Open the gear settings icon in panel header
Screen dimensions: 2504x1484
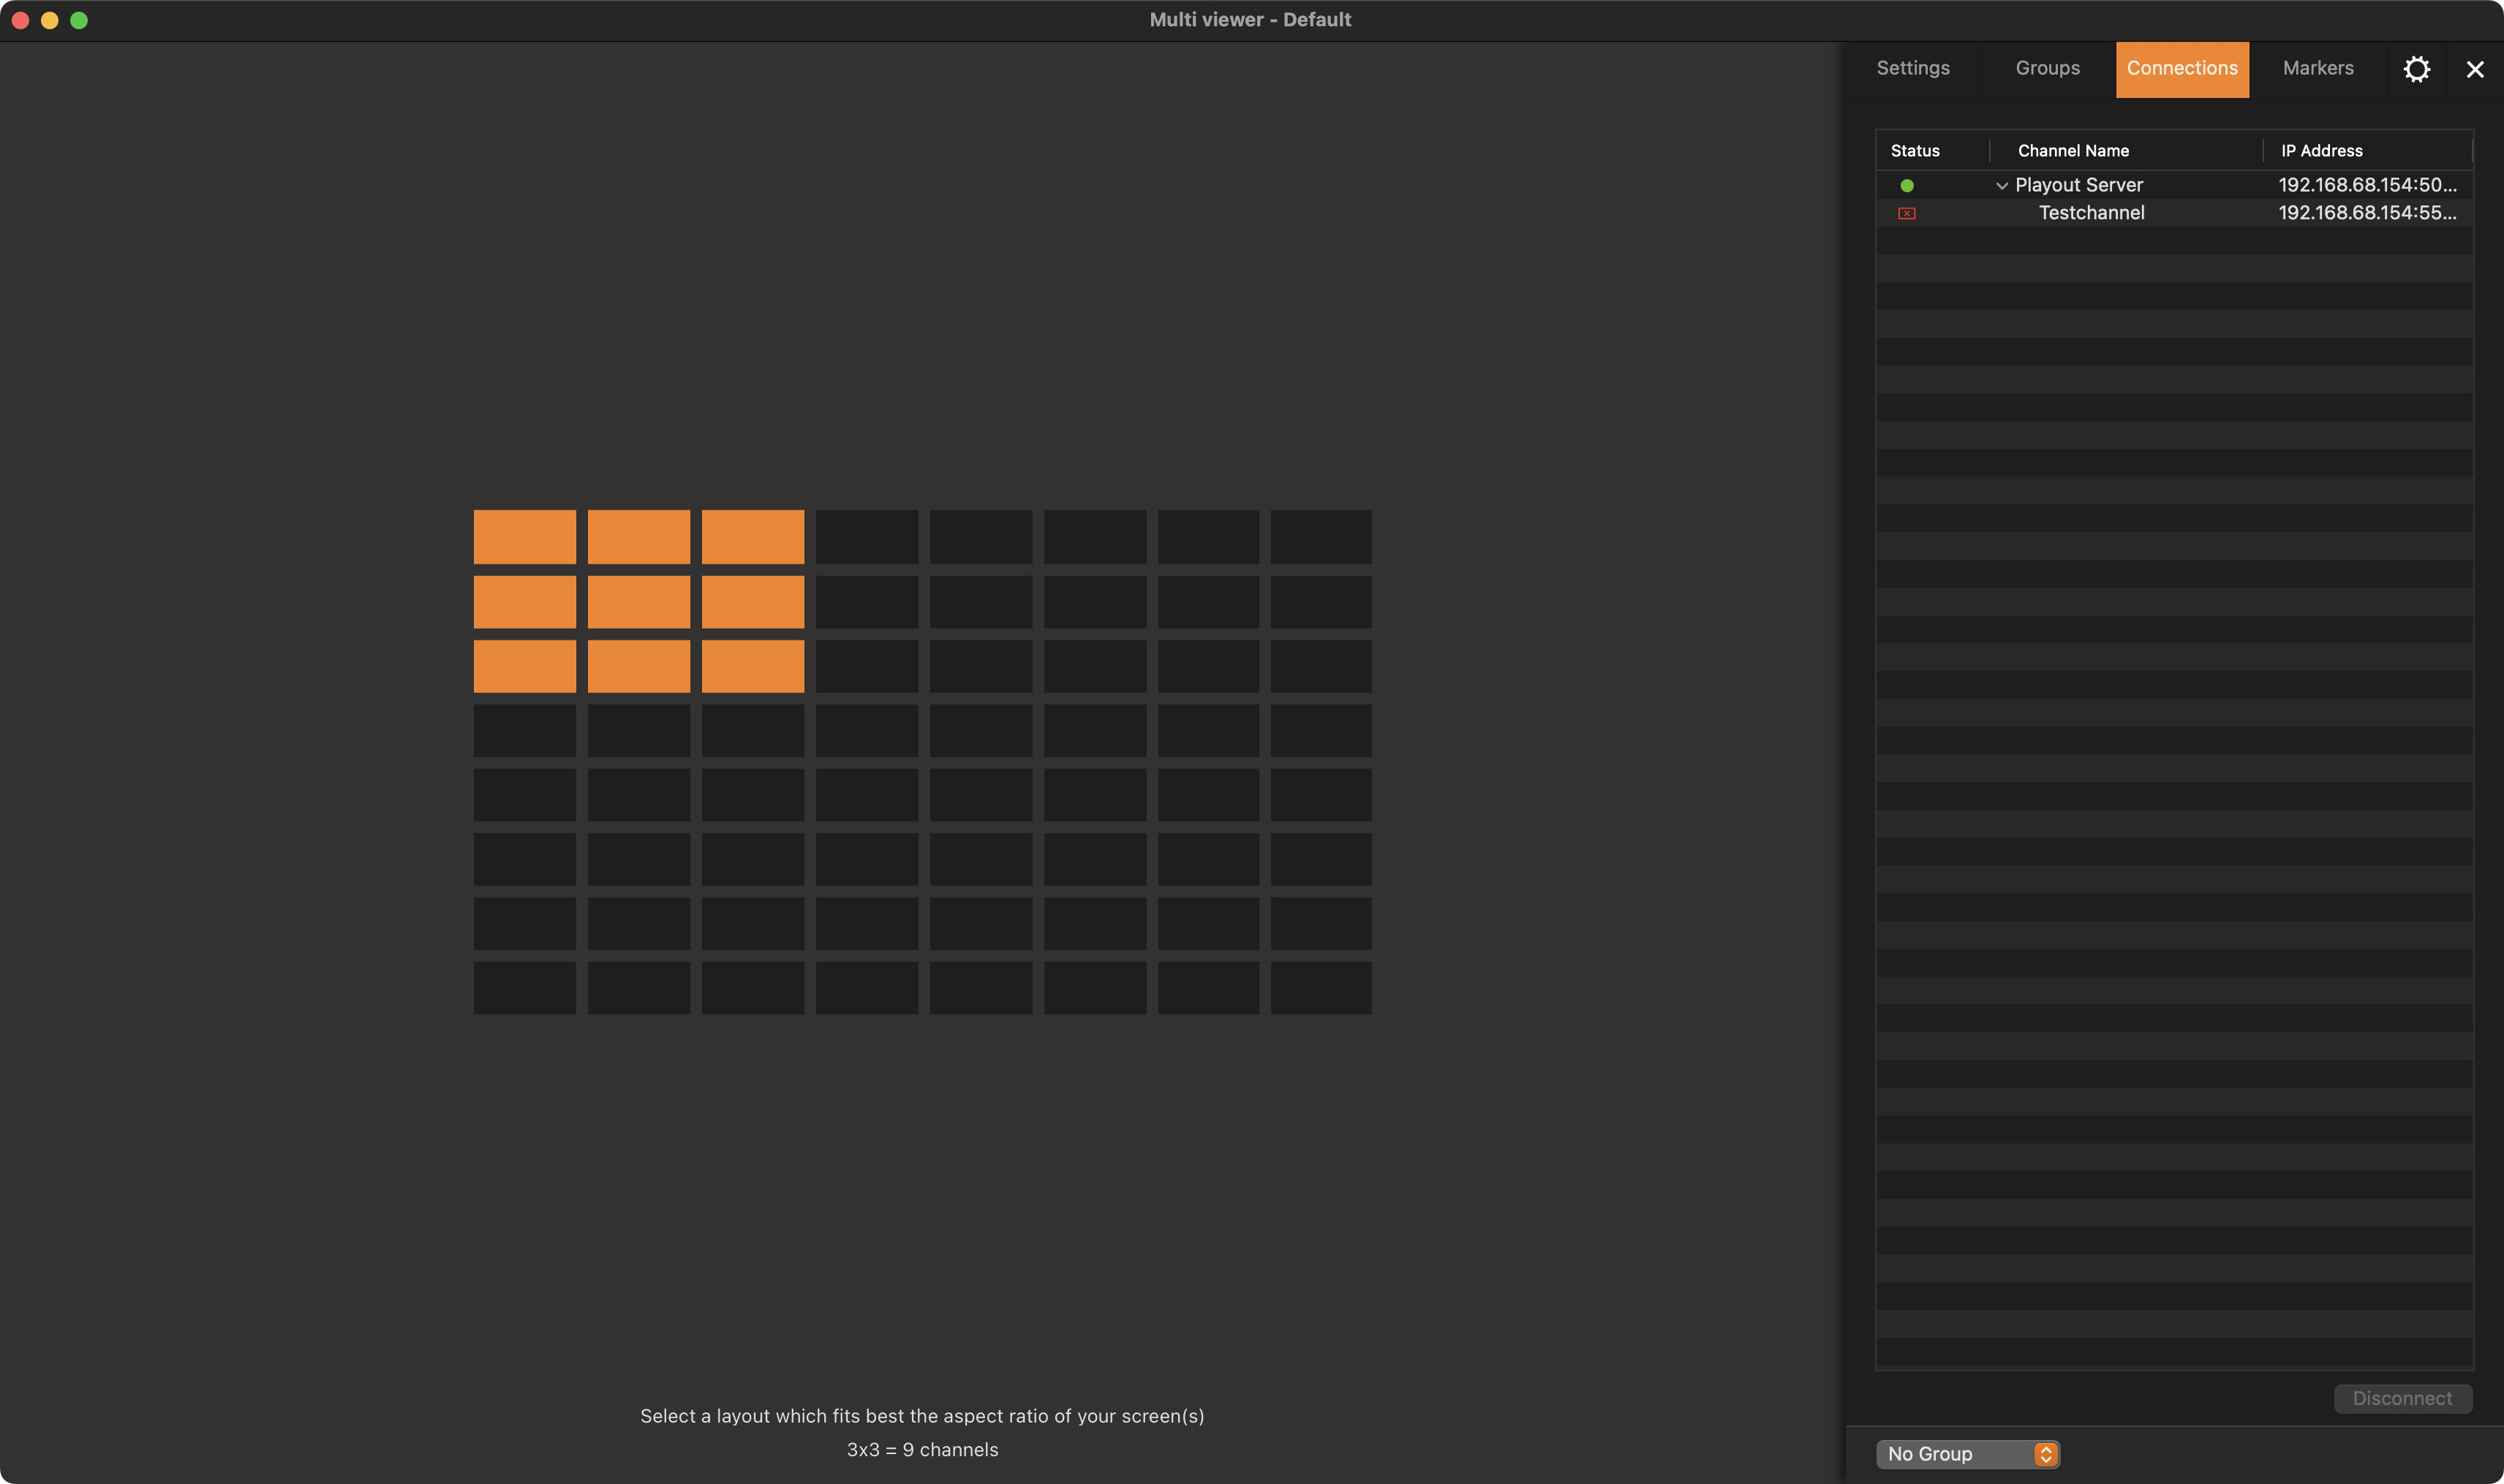(x=2416, y=69)
